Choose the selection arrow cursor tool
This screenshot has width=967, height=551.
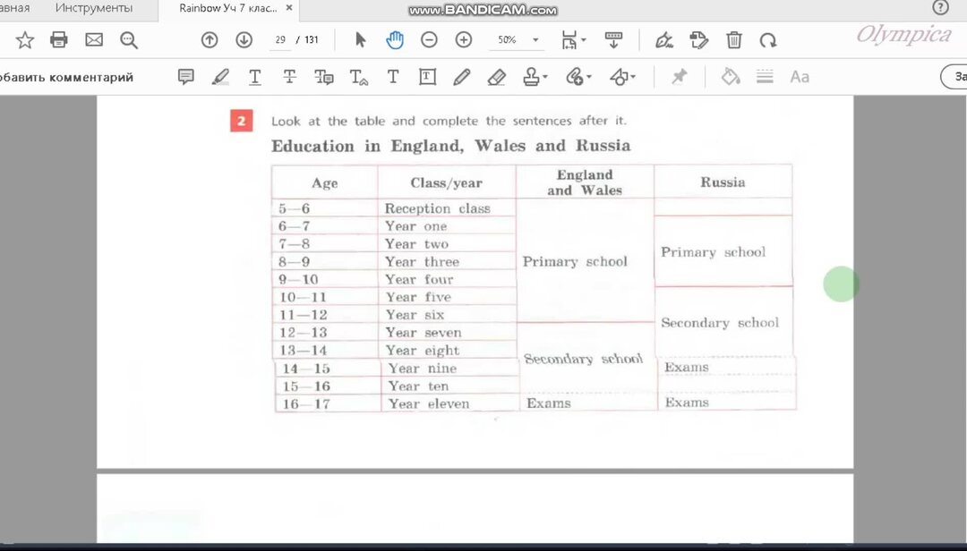tap(361, 40)
